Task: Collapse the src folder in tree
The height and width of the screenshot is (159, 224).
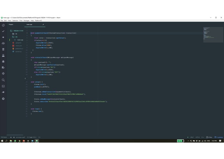Action: tap(15, 37)
